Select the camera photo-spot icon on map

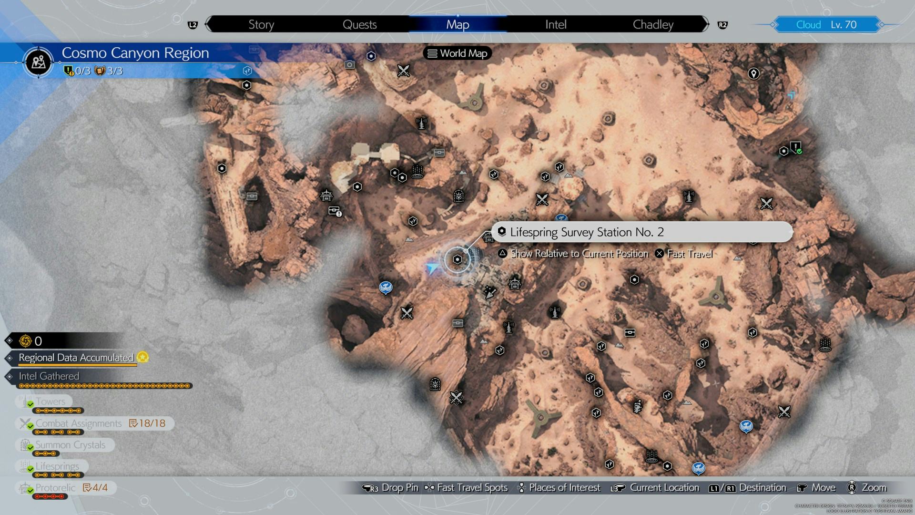(x=350, y=64)
